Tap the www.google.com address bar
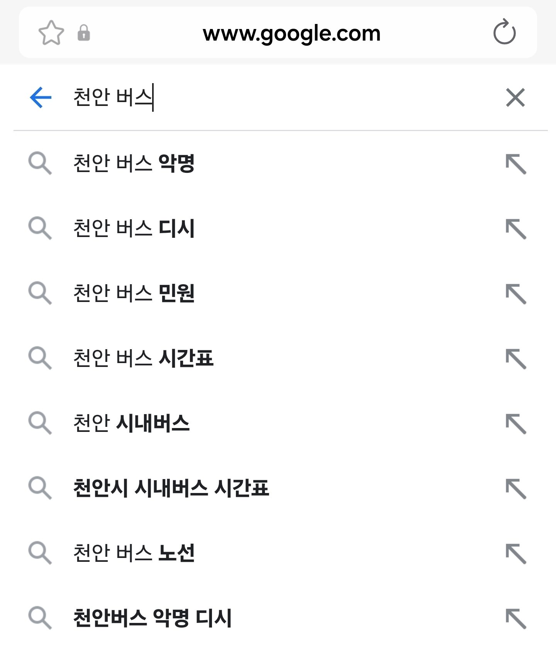556x655 pixels. pos(292,33)
